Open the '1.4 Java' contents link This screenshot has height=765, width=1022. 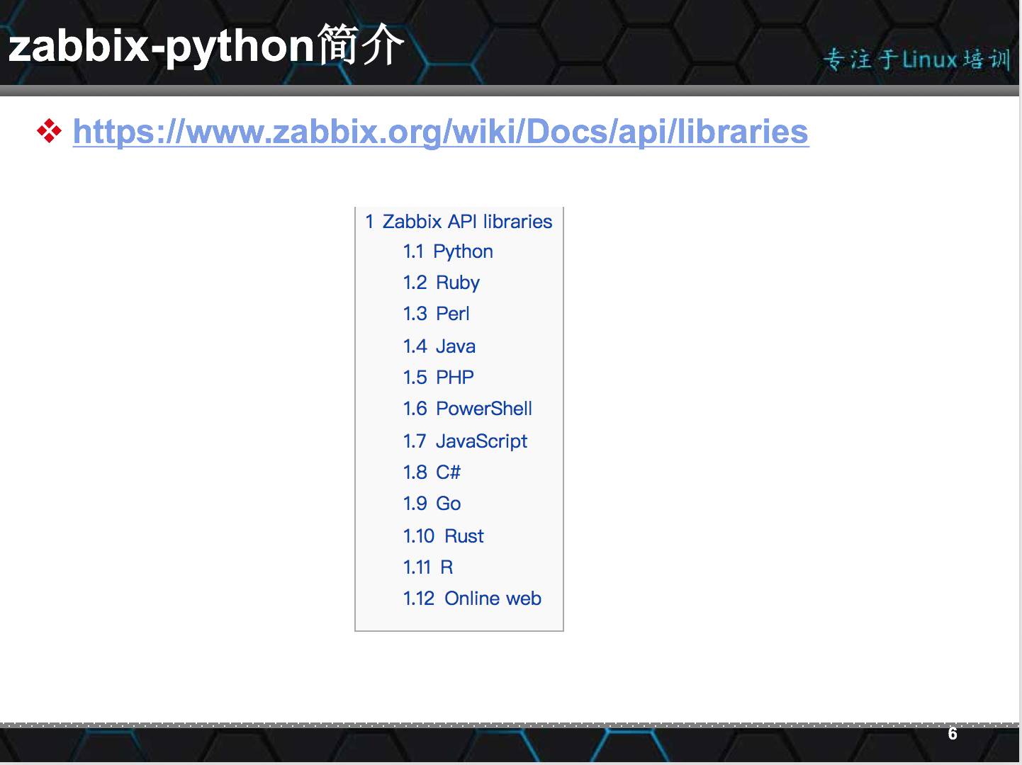pyautogui.click(x=439, y=346)
